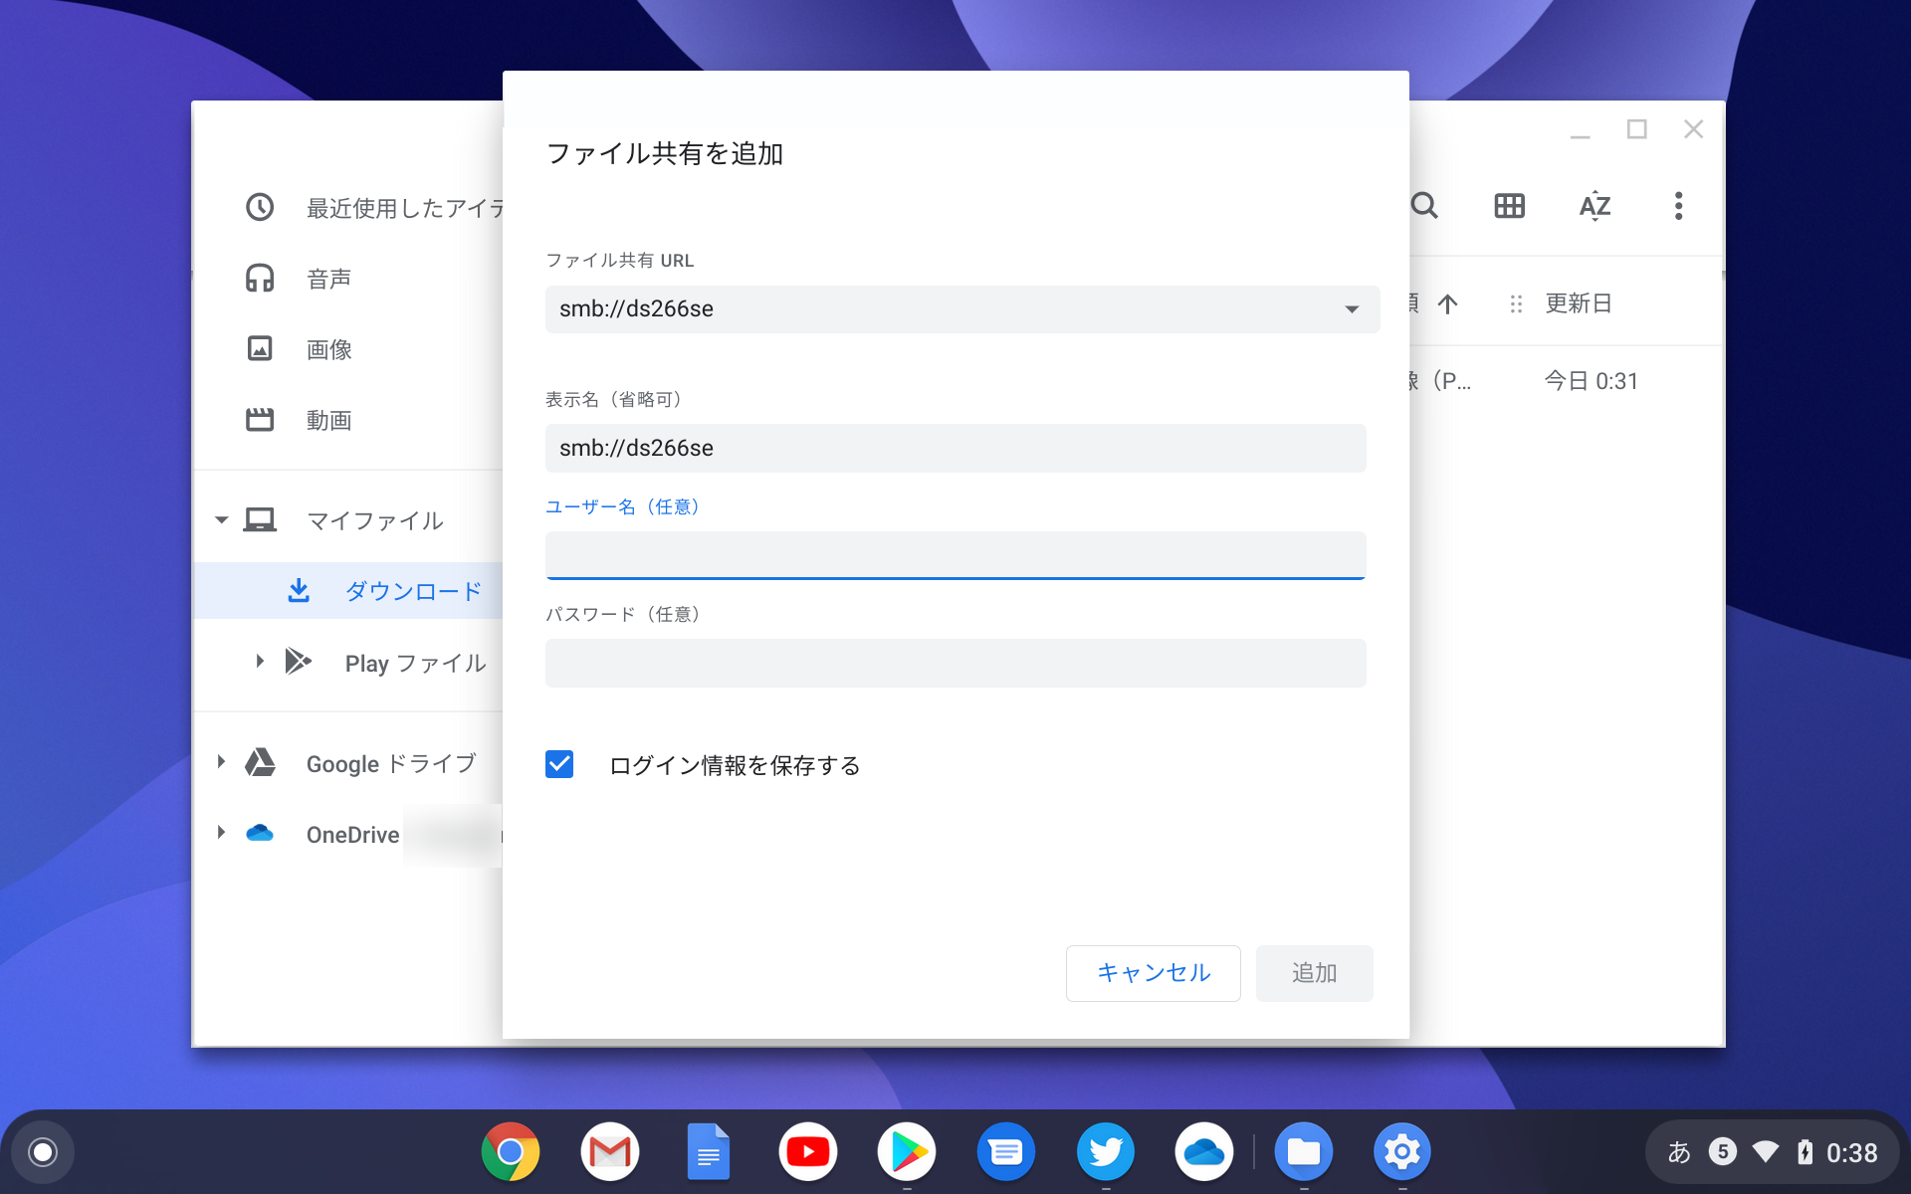The image size is (1911, 1194).
Task: Open the three-dot overflow menu
Action: tap(1678, 206)
